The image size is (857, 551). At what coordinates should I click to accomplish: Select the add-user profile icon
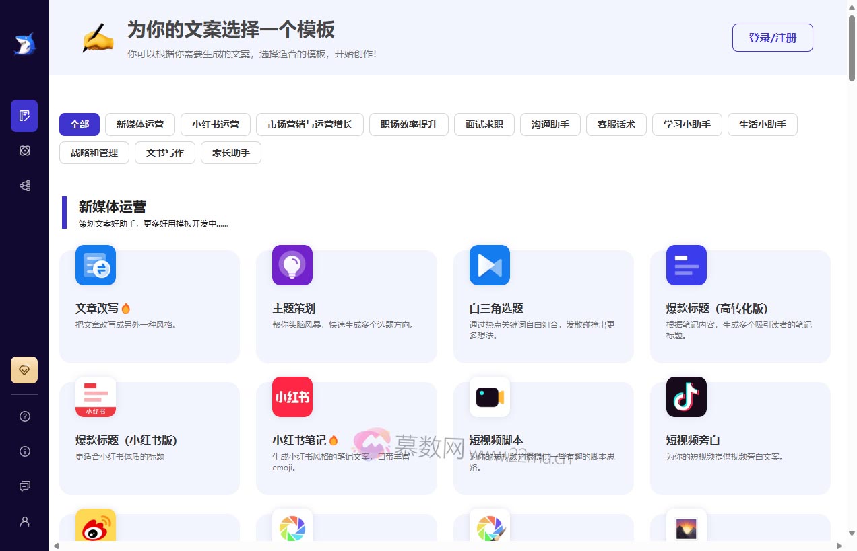[24, 521]
